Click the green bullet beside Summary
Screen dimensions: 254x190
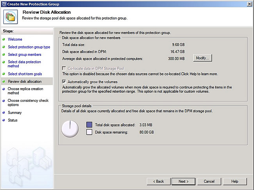[4, 113]
